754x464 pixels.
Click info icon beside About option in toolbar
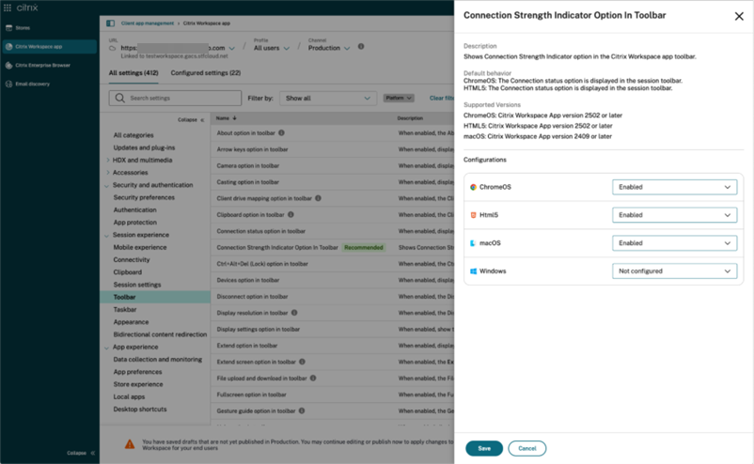click(x=281, y=133)
